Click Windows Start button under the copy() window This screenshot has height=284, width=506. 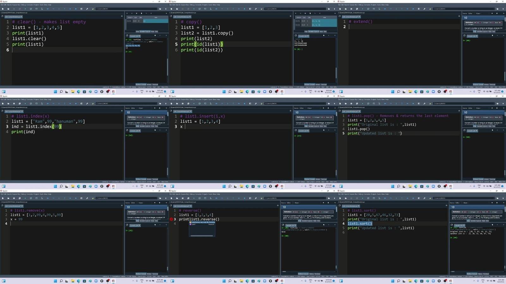coord(224,92)
